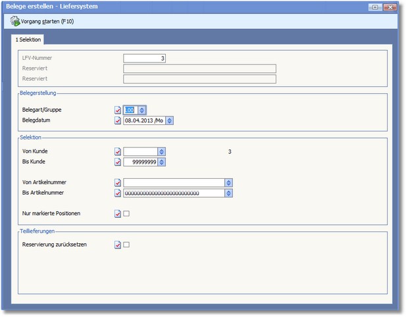Enable the Nur markierte Positionen checkbox
The width and height of the screenshot is (406, 317).
[127, 214]
